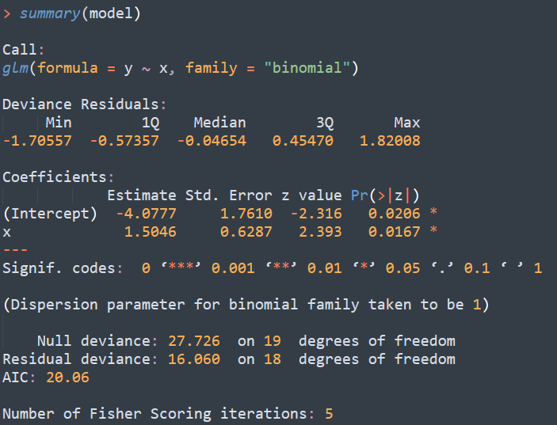This screenshot has width=557, height=425.
Task: Click the Pr(>|z|) column header
Action: pyautogui.click(x=385, y=195)
